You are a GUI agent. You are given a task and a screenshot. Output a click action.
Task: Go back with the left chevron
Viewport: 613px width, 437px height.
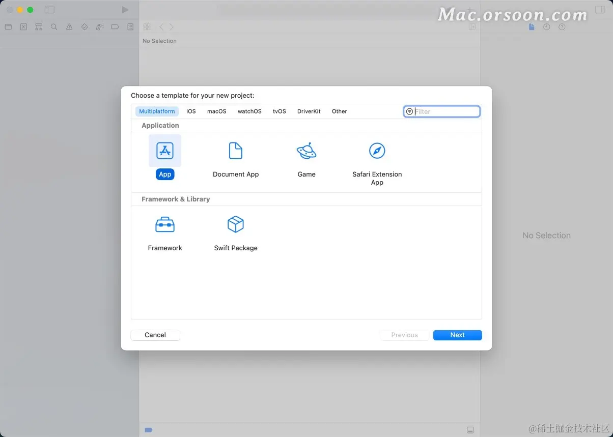(161, 27)
